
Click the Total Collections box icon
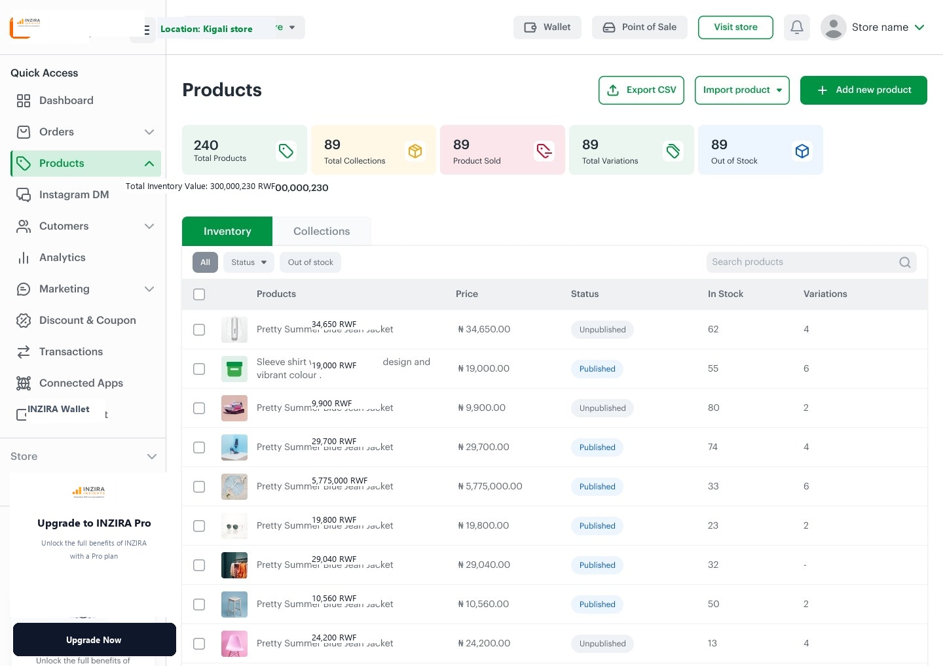[x=415, y=151]
